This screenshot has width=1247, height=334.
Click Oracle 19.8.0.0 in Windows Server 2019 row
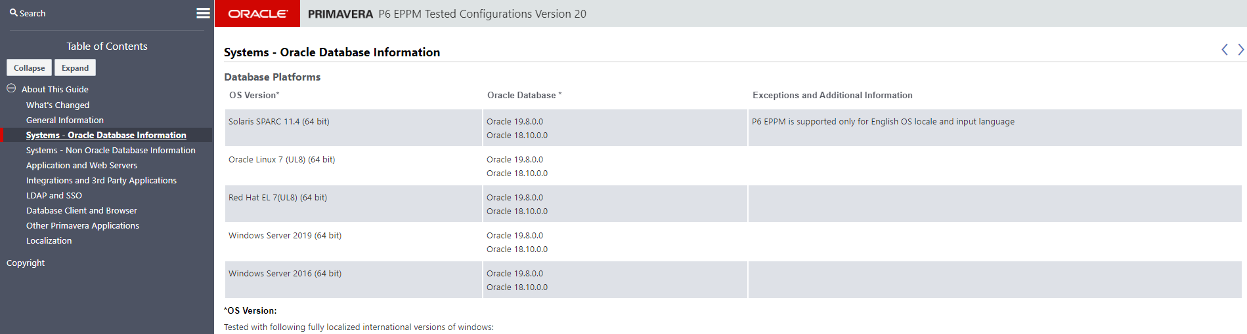click(515, 235)
